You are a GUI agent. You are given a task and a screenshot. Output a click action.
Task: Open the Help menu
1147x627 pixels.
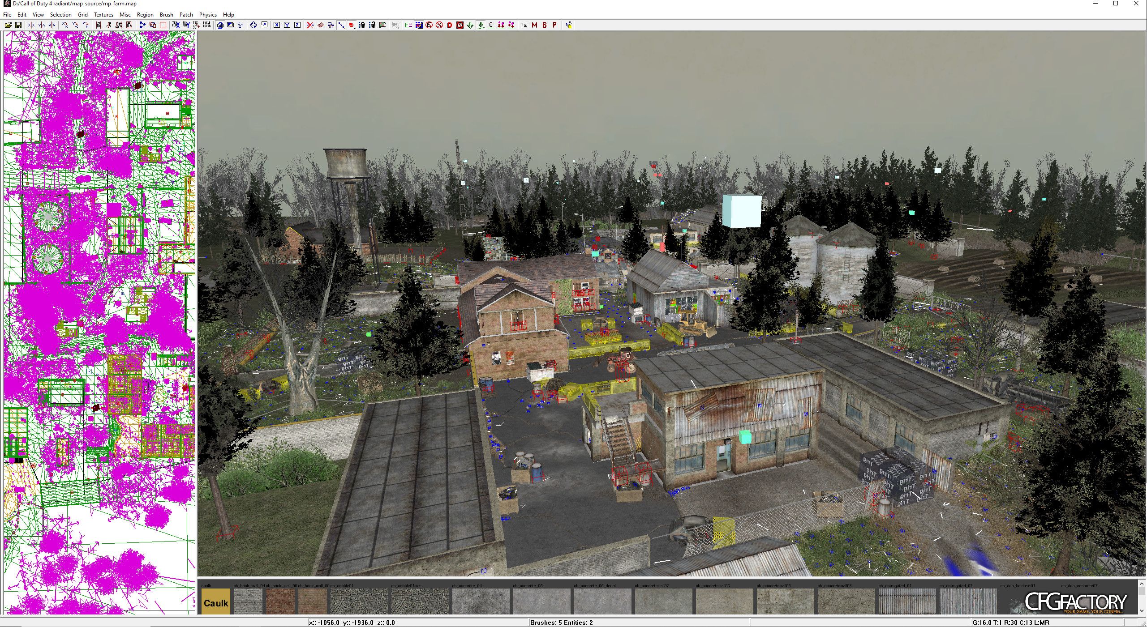(x=228, y=15)
